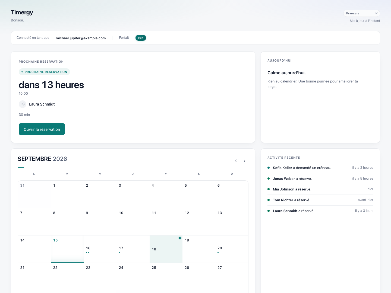
Task: Select September 13 in the calendar
Action: click(232, 222)
